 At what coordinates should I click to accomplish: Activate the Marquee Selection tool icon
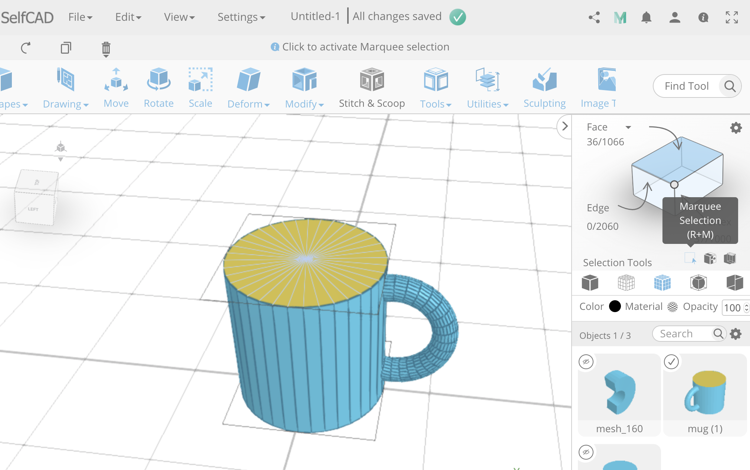point(689,258)
